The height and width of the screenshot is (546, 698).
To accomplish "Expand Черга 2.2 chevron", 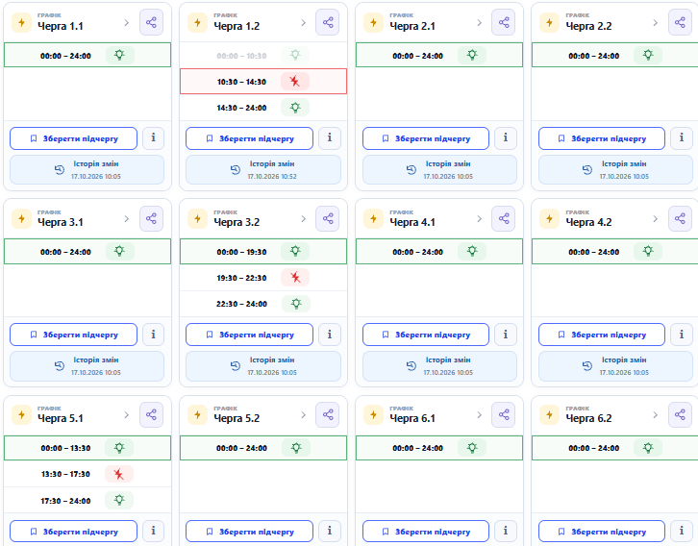I will coord(655,23).
